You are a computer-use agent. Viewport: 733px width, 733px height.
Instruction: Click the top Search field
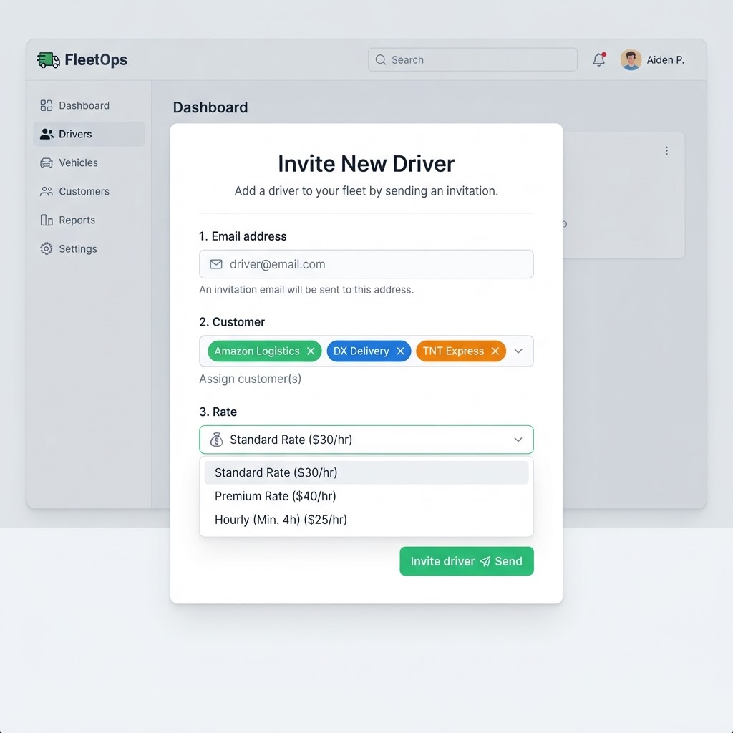(472, 60)
